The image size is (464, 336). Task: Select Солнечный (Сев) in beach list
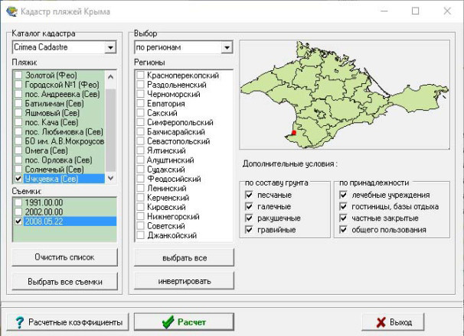click(54, 170)
